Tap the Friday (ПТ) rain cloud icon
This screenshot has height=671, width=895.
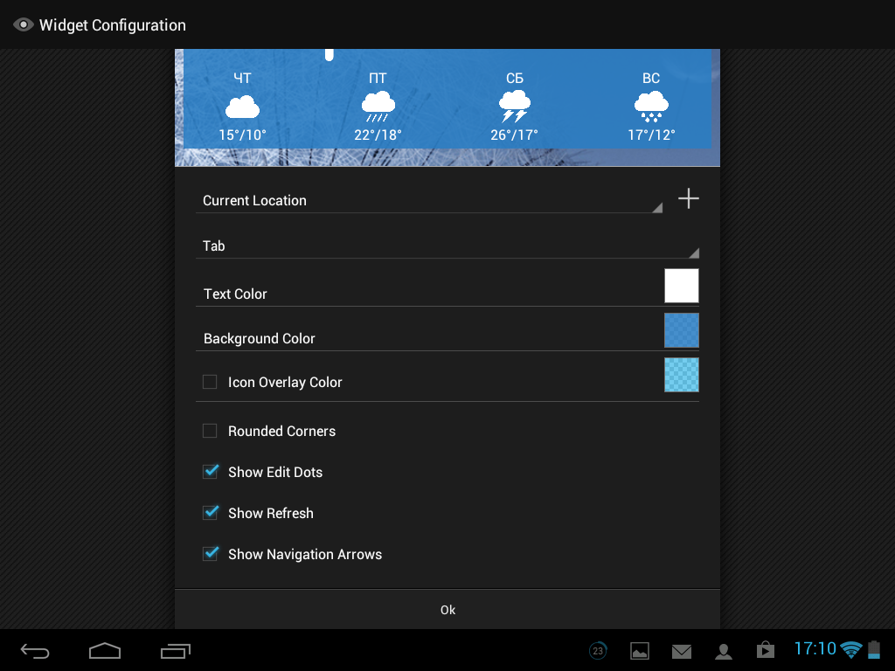[x=378, y=107]
